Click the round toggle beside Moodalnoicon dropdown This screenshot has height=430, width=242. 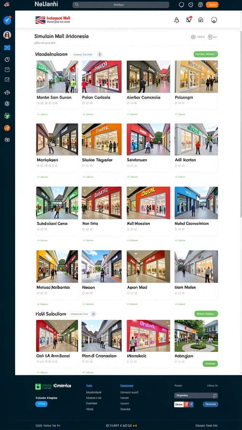click(x=100, y=54)
